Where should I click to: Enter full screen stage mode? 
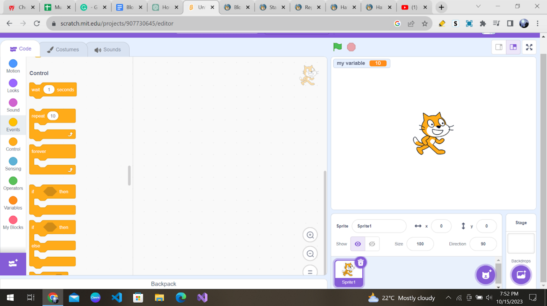tap(529, 47)
